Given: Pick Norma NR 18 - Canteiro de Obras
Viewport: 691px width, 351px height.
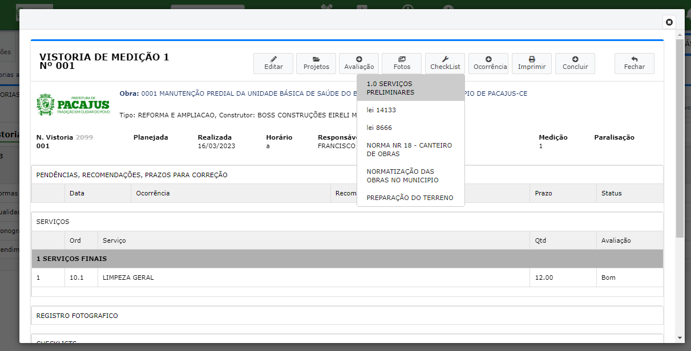Looking at the screenshot, I should click(x=409, y=149).
